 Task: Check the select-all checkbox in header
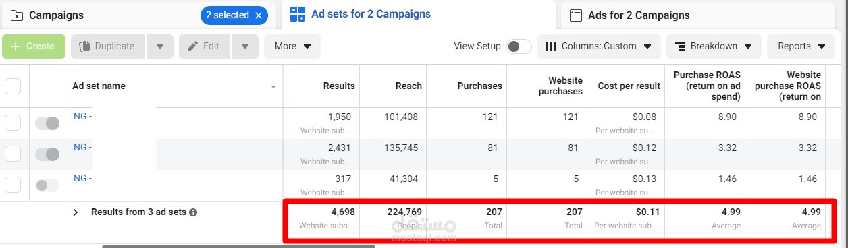point(13,86)
